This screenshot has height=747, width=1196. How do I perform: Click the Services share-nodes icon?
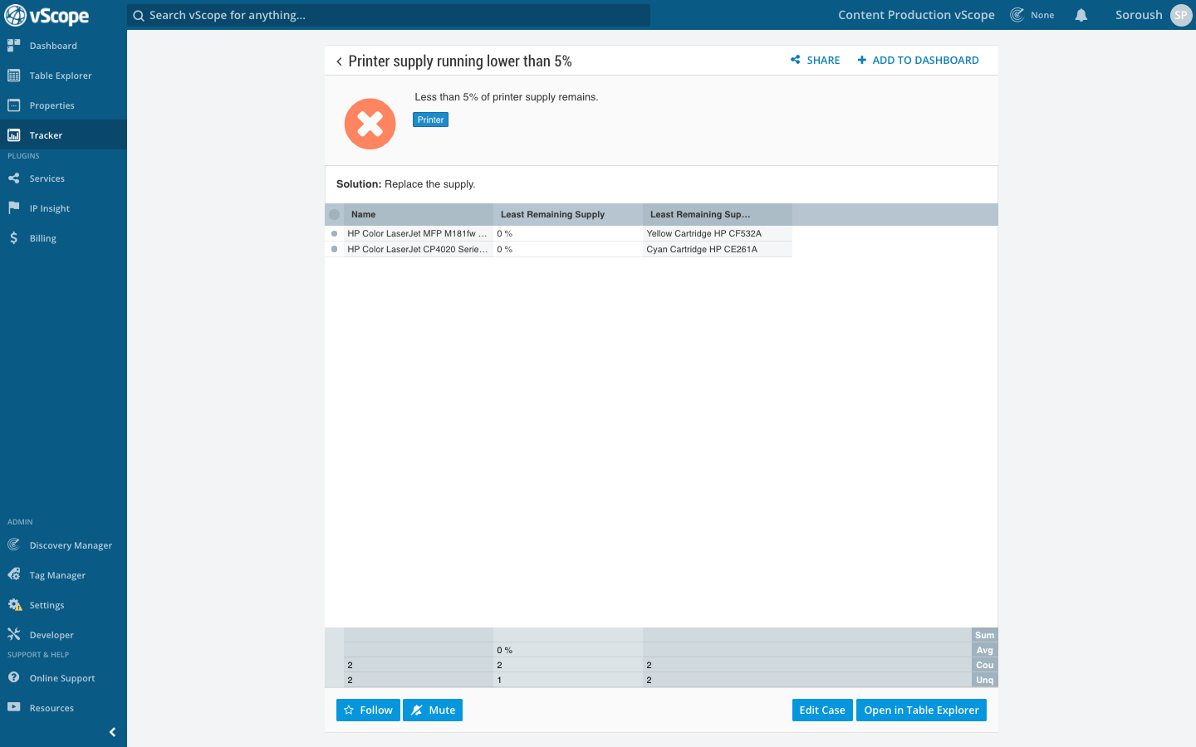13,178
